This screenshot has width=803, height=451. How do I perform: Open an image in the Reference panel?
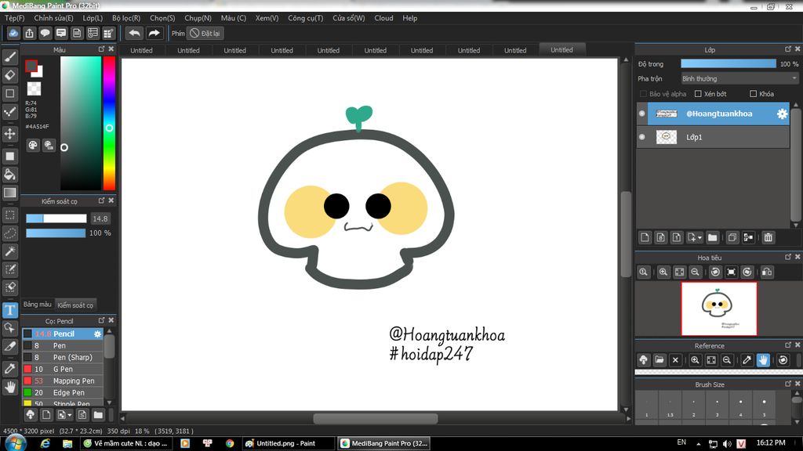click(659, 360)
